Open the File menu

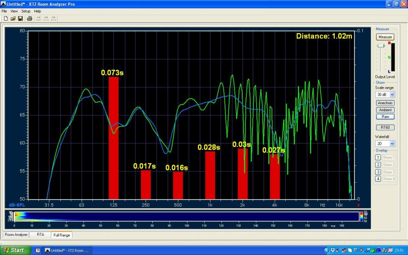pos(4,11)
